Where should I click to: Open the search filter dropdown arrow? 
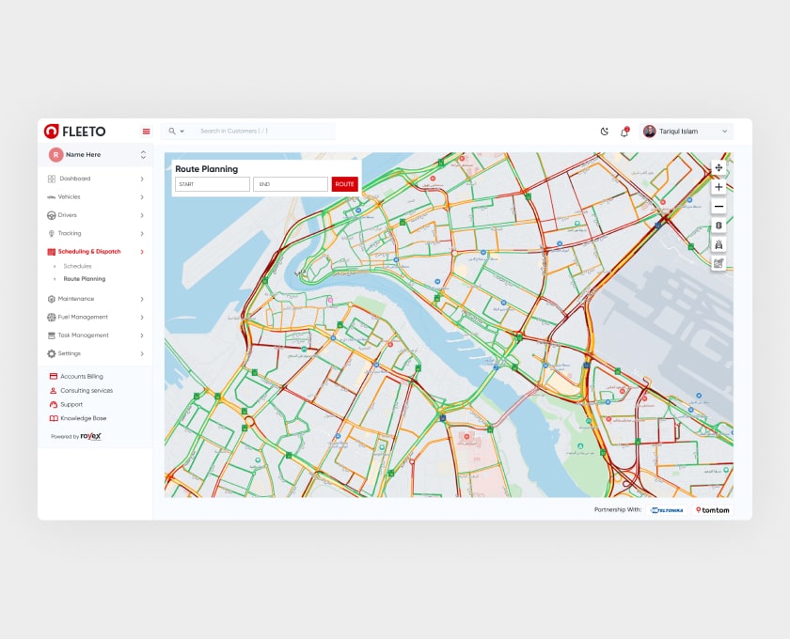coord(182,132)
